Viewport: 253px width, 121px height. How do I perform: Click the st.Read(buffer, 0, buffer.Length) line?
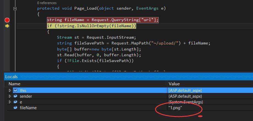click(x=99, y=55)
